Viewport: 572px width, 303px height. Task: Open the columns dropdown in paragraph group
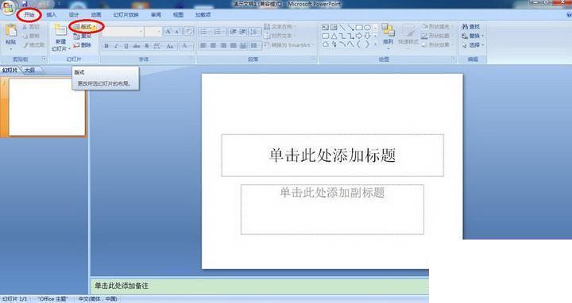pos(255,45)
